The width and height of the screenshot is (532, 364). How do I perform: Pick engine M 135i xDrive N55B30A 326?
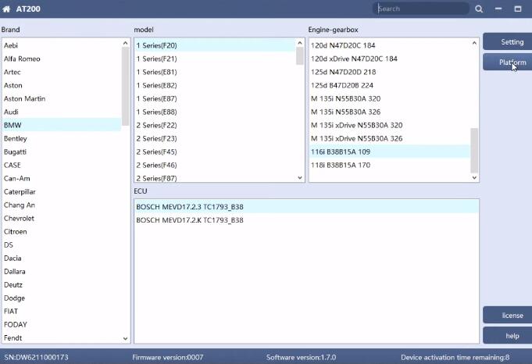[x=390, y=138]
